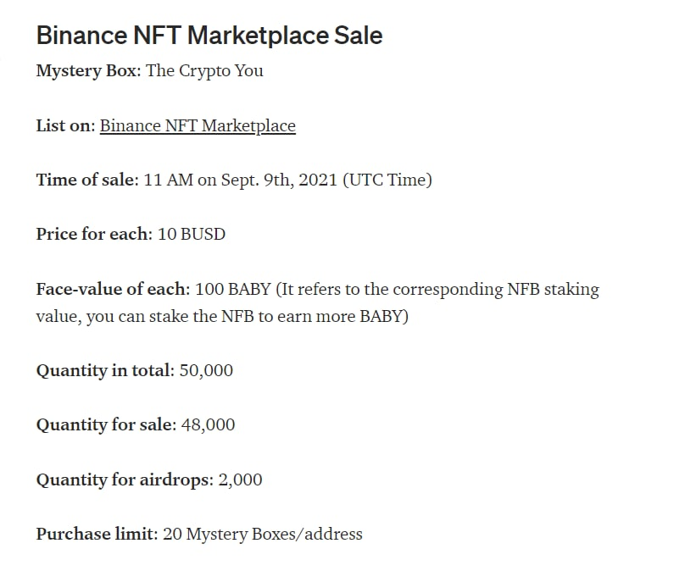Click the 20 Mystery Boxes/address text
The image size is (685, 571).
pos(263,534)
